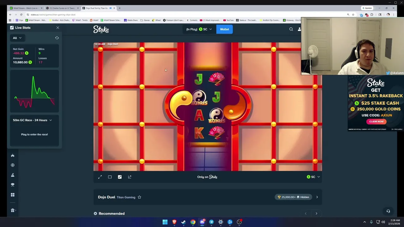
Task: Open the Contexto bookmark
Action: pyautogui.click(x=192, y=20)
